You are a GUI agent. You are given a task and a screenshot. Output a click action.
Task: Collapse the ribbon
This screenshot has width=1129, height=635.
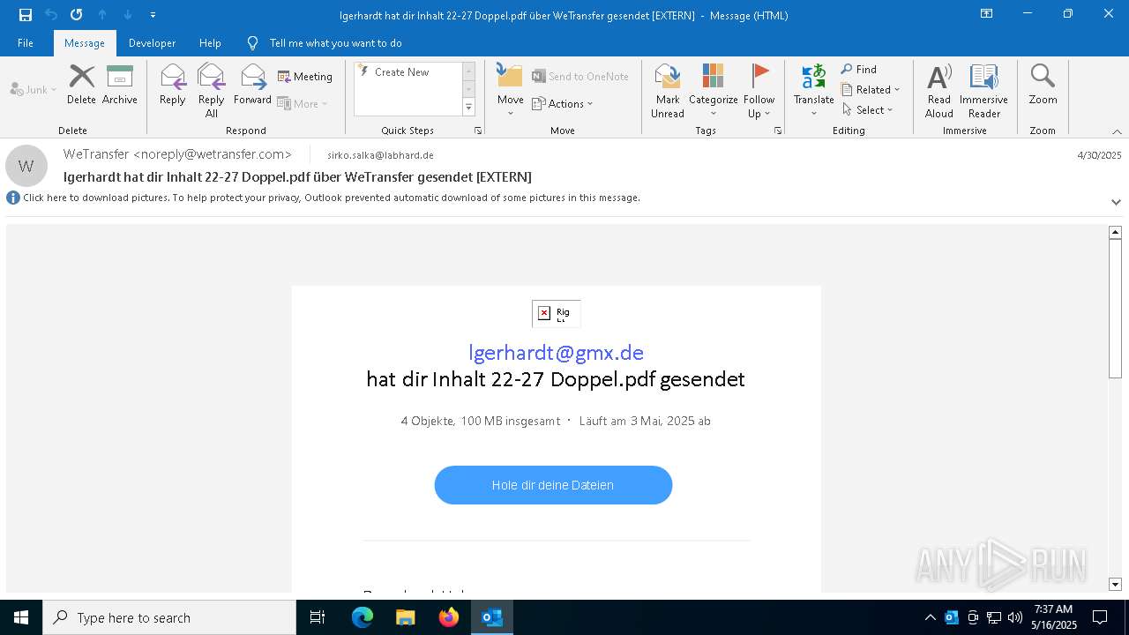pos(1117,131)
